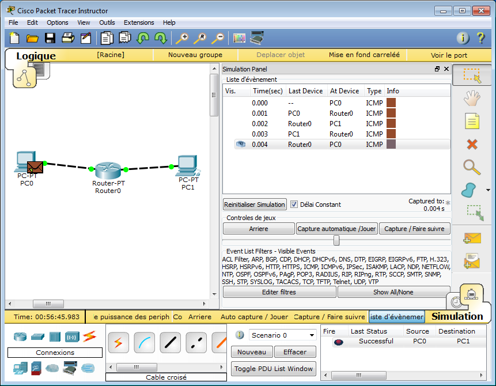Click Show All/None button
Viewport: 496px width, 386px height.
[x=393, y=292]
